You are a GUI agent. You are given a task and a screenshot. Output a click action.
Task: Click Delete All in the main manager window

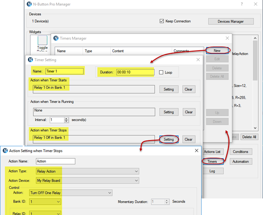pyautogui.click(x=249, y=137)
